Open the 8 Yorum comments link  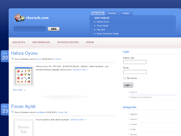[x=57, y=59]
